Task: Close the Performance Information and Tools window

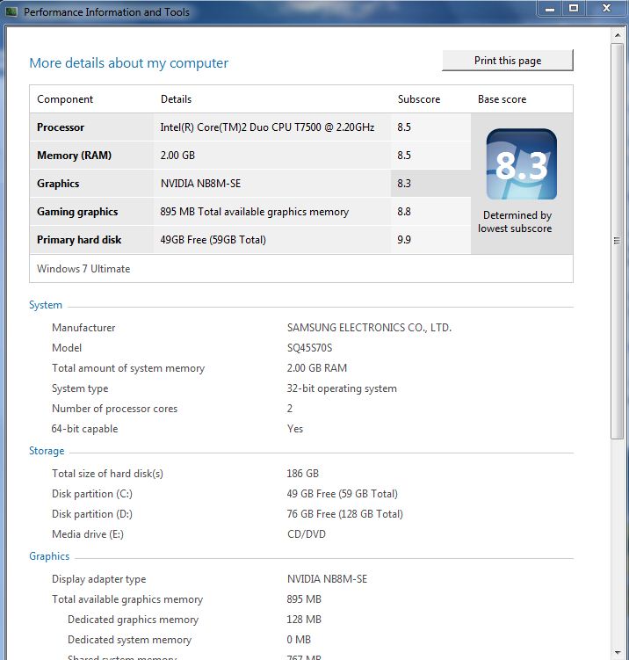Action: click(606, 9)
